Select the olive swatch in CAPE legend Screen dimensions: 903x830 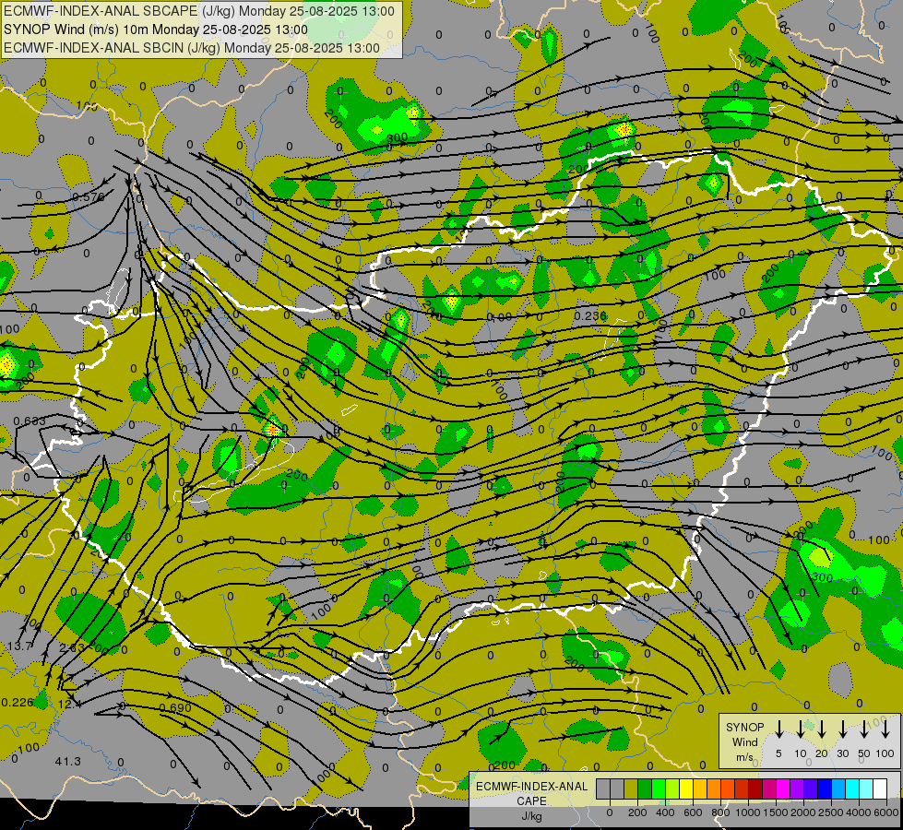(631, 788)
